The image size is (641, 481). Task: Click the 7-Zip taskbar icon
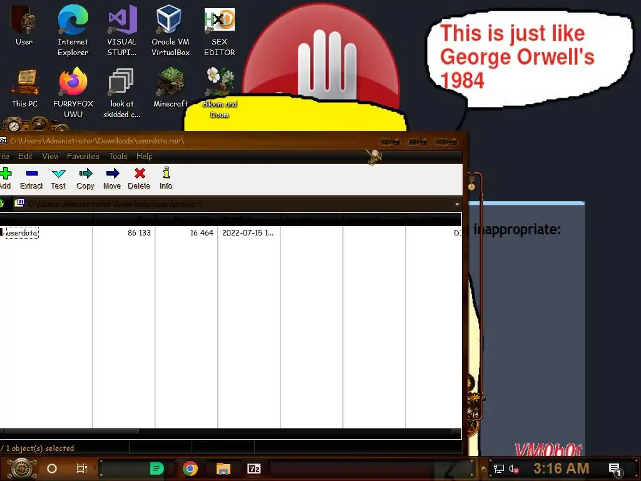pyautogui.click(x=254, y=468)
